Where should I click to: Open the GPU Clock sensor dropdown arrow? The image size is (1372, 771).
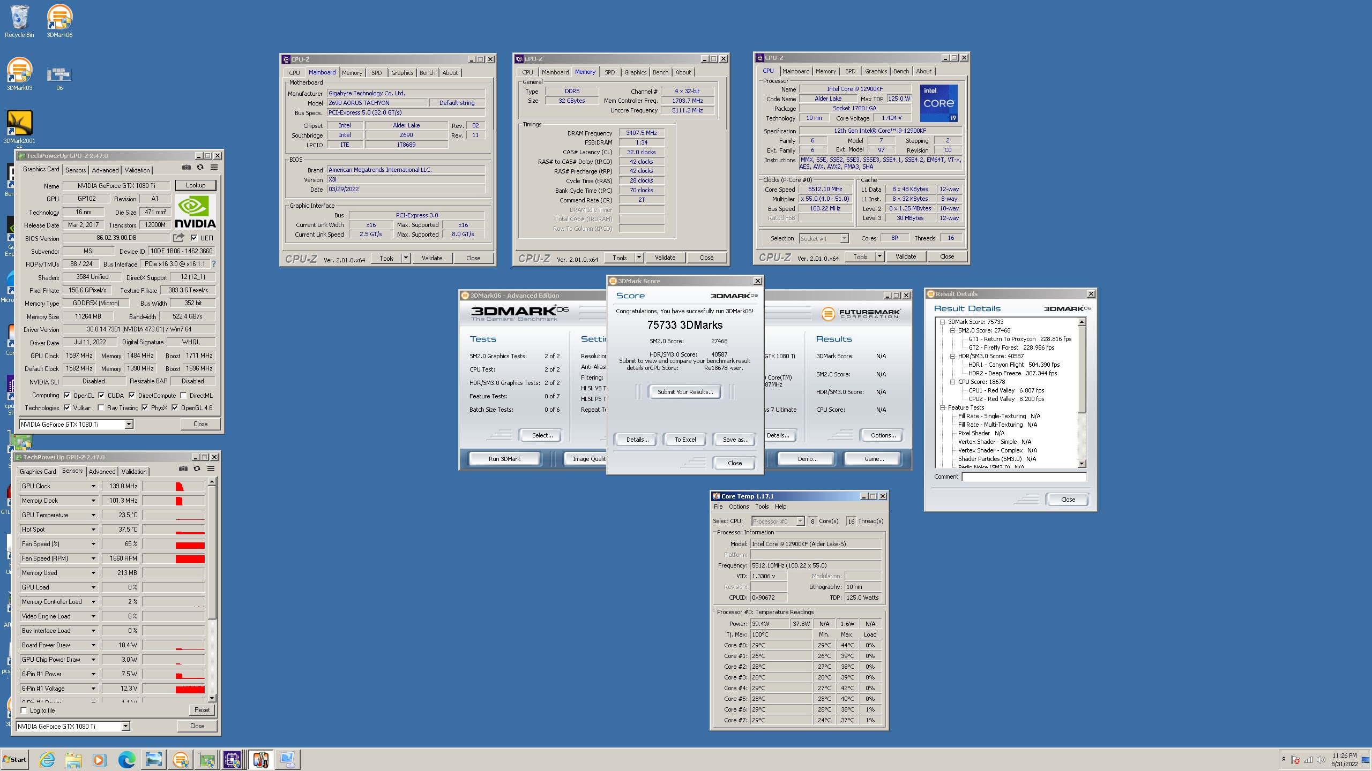click(x=93, y=486)
